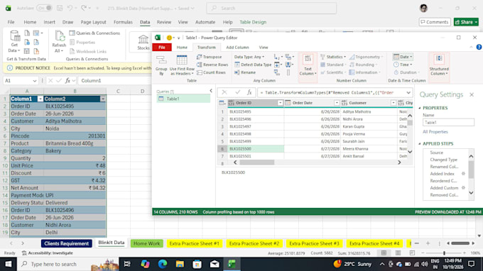
Task: Switch to Home Work sheet tab
Action: point(146,243)
